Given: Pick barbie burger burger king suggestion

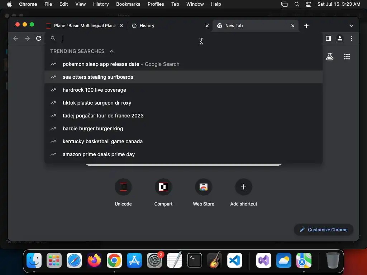Looking at the screenshot, I should (183, 129).
